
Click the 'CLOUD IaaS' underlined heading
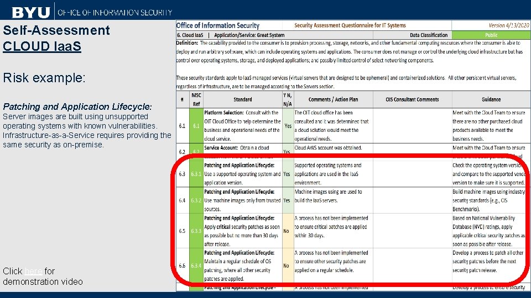point(42,46)
